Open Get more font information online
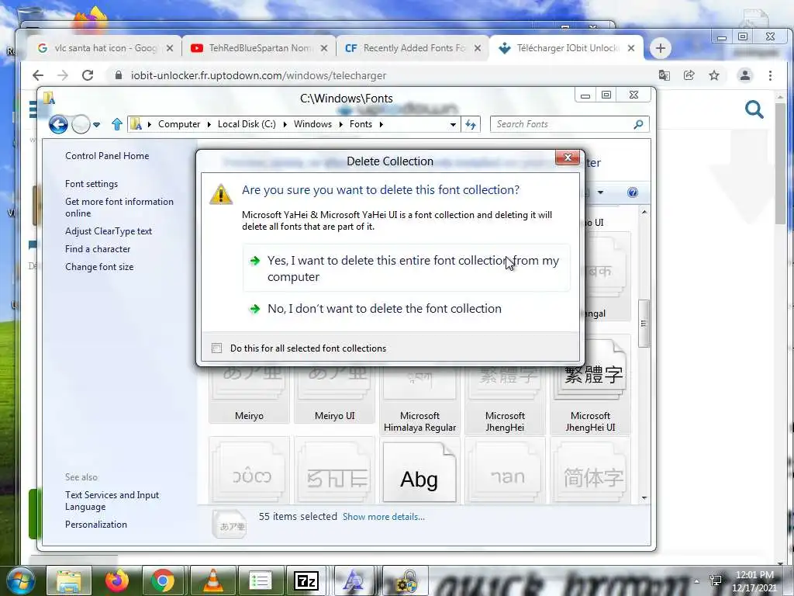This screenshot has width=794, height=596. (x=119, y=207)
